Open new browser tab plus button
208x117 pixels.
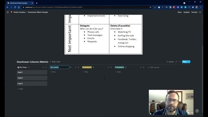click(x=37, y=3)
